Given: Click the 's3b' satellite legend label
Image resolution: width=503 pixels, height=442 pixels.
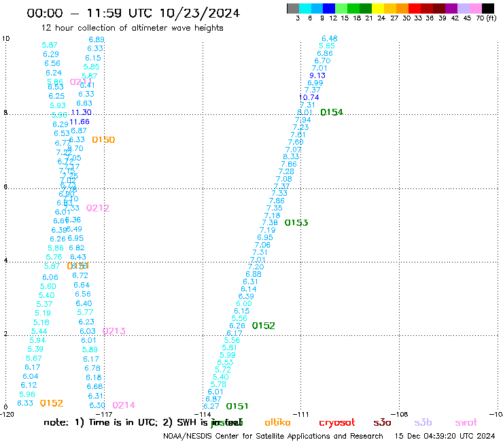Looking at the screenshot, I should click(423, 422).
